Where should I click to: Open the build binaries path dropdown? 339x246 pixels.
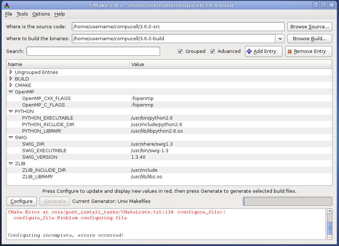280,38
